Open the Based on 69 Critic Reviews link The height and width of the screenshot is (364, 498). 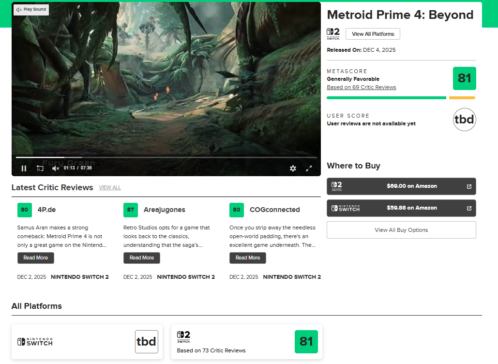pos(361,88)
